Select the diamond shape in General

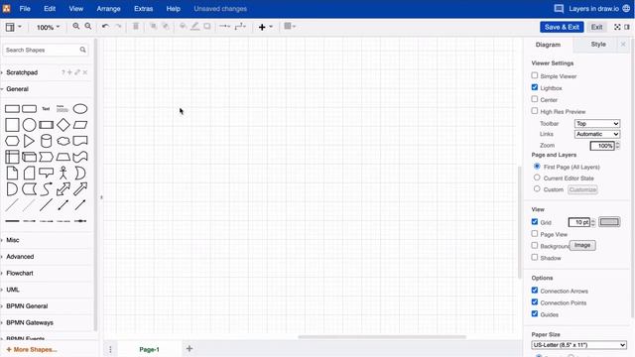click(63, 125)
